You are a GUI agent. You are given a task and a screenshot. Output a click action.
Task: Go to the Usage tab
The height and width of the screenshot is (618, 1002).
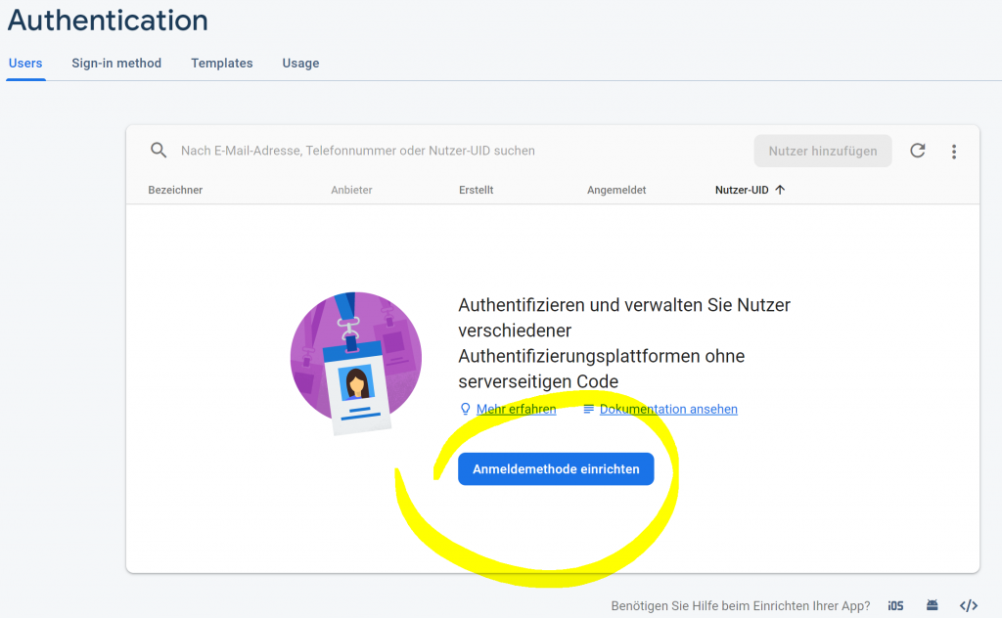click(x=300, y=64)
